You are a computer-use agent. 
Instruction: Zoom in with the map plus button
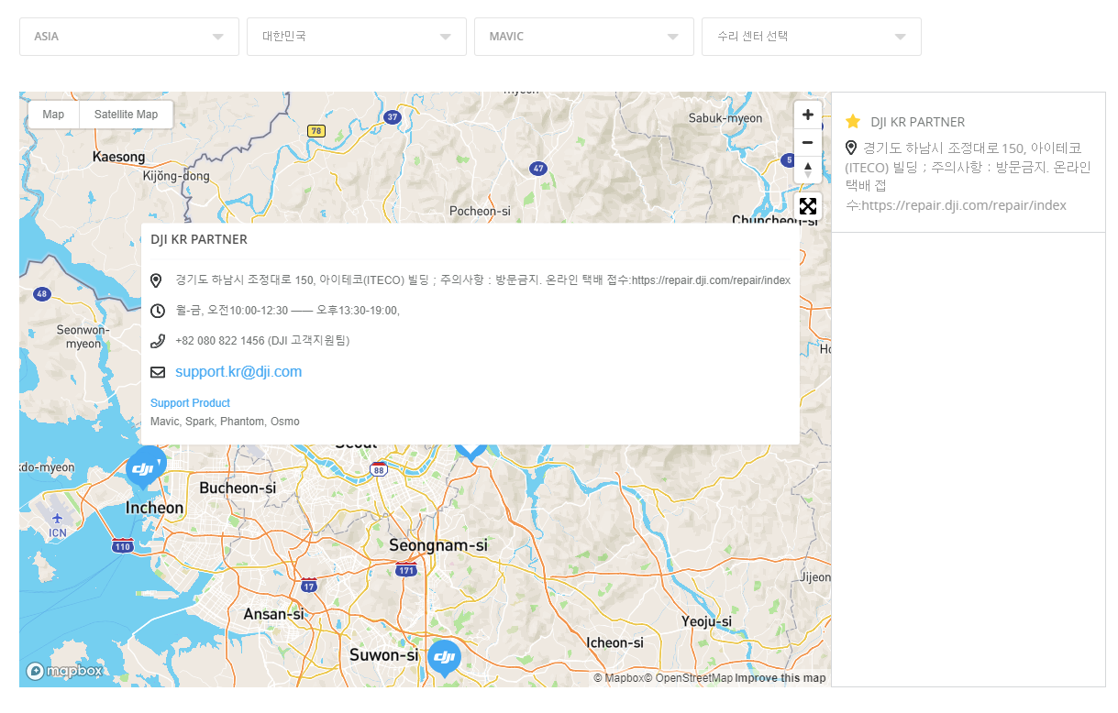pos(807,115)
